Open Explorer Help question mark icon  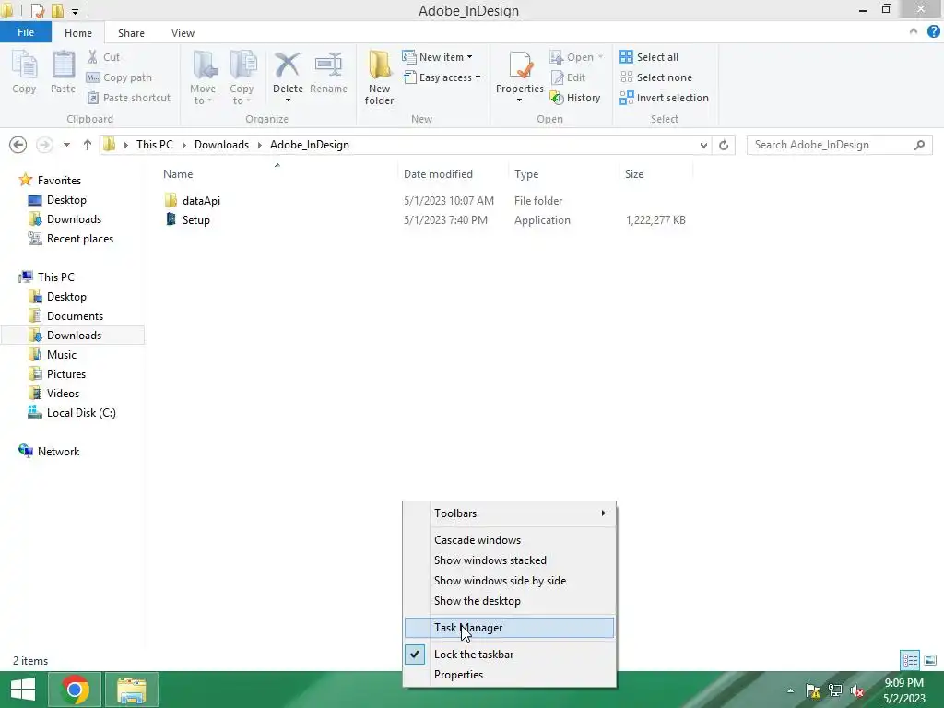(x=933, y=32)
